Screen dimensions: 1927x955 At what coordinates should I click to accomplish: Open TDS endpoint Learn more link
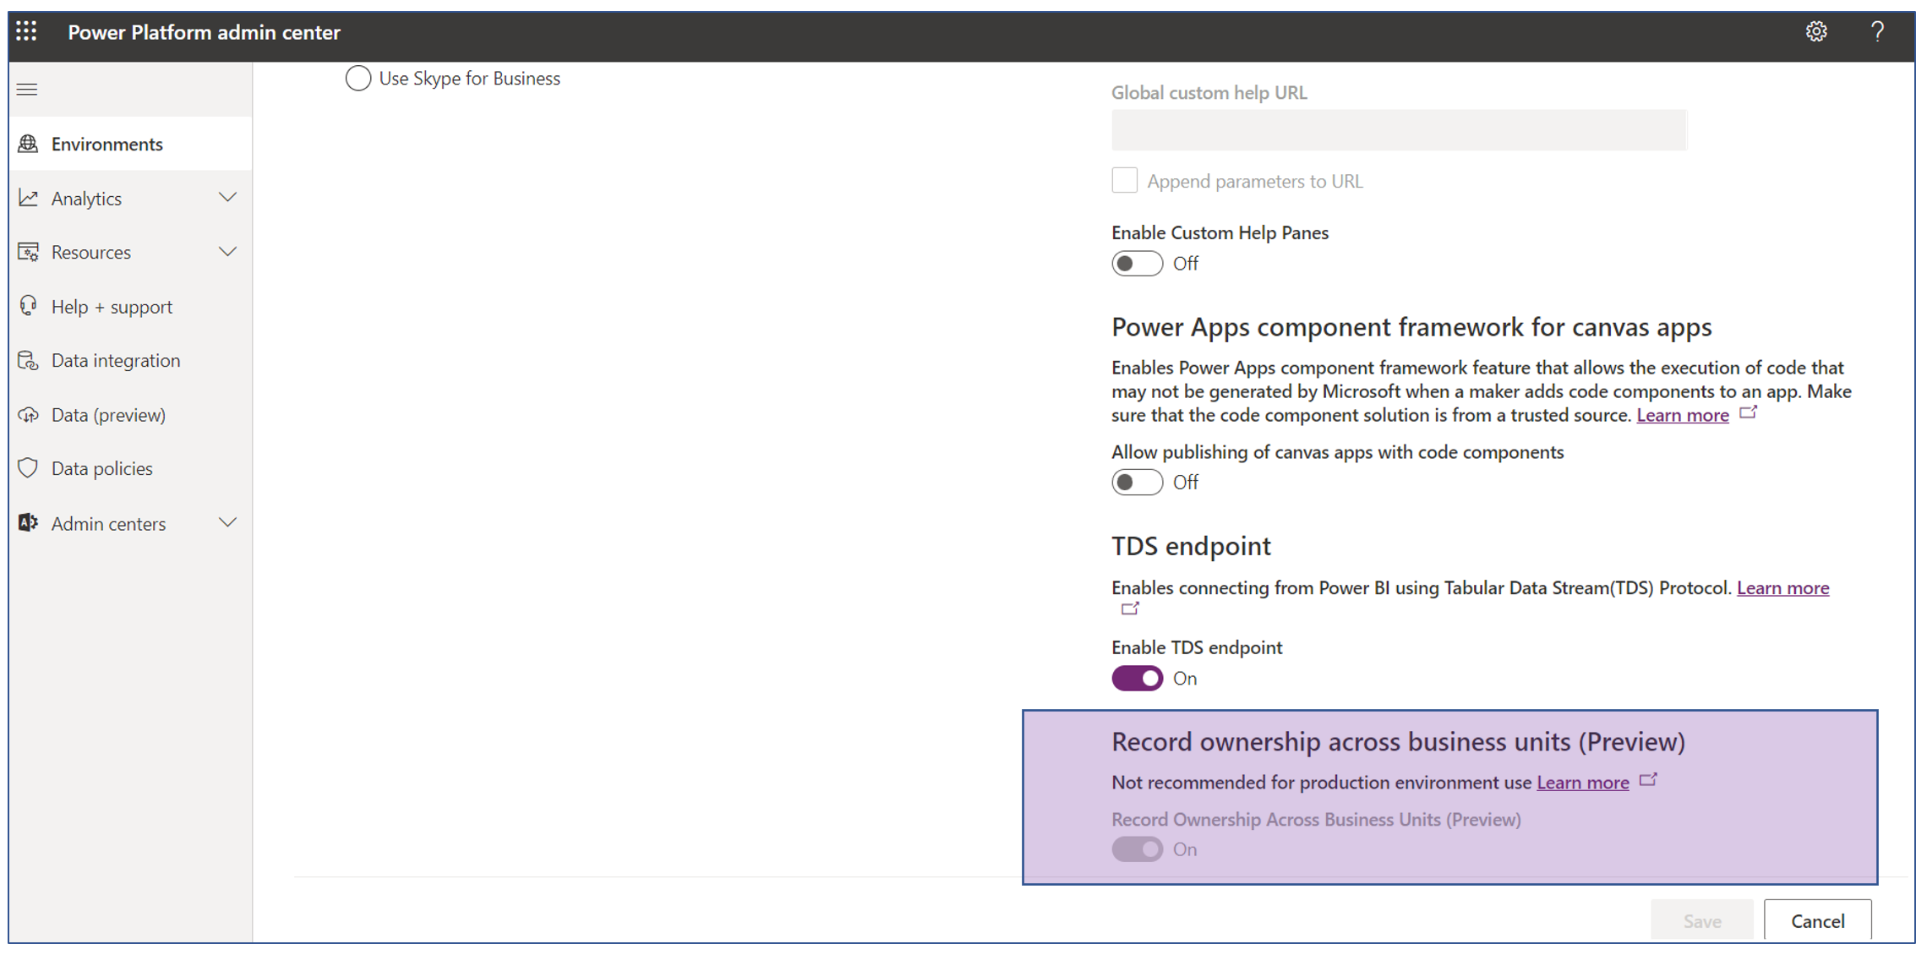(1782, 588)
